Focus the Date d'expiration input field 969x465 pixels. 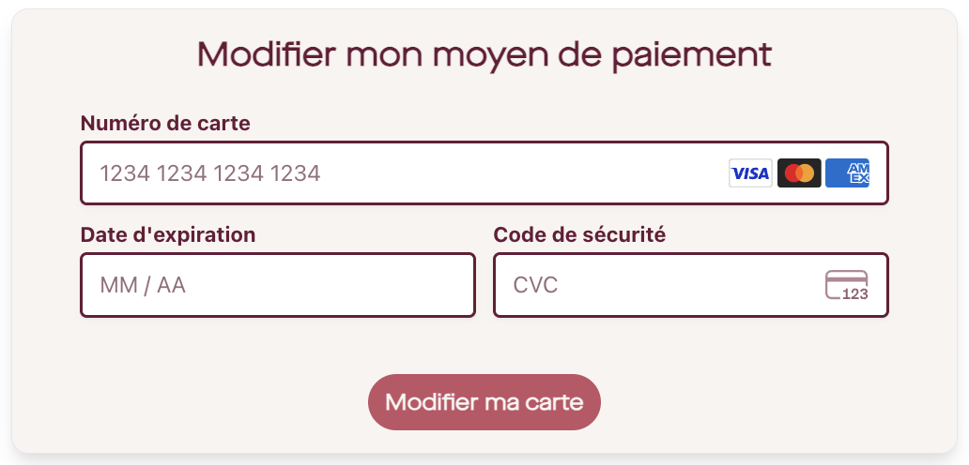coord(278,285)
